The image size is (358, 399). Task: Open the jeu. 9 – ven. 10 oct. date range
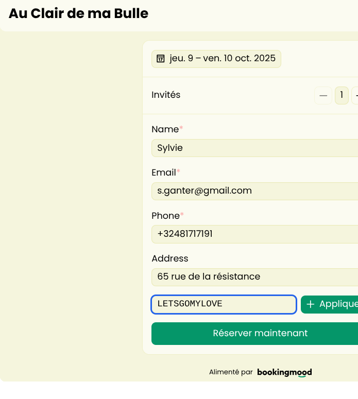point(222,59)
